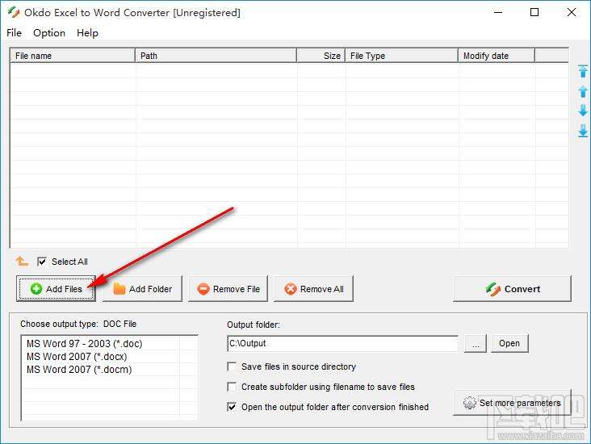Sort by File Type column header
Screen dimensions: 591x444
click(x=402, y=56)
